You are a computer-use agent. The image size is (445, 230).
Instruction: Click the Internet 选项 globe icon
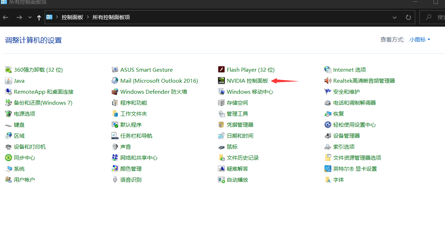click(328, 70)
